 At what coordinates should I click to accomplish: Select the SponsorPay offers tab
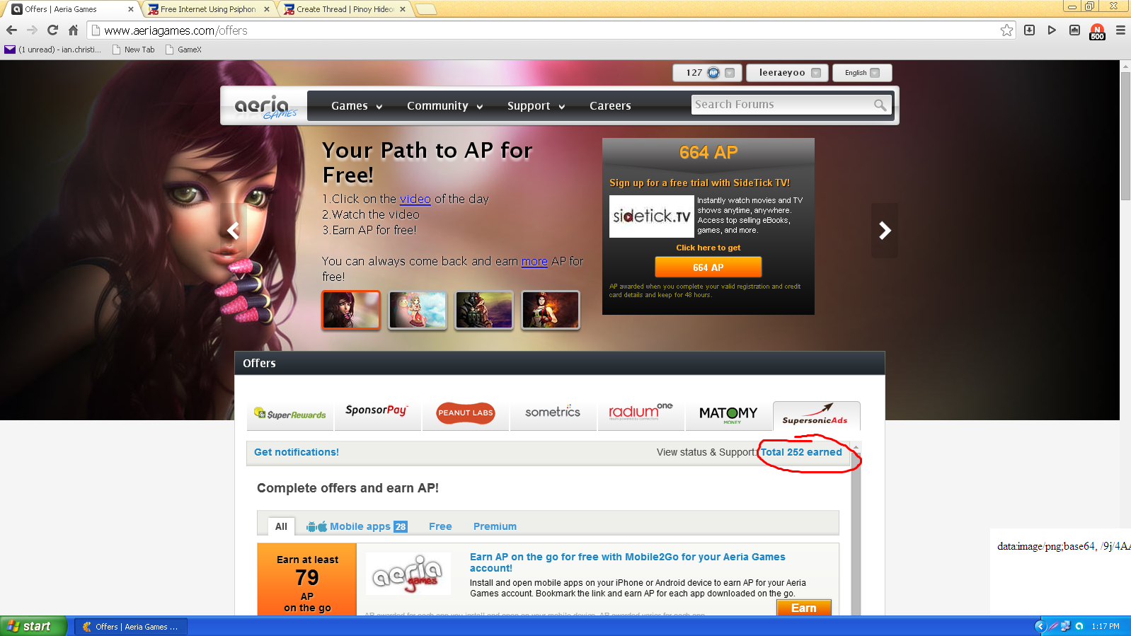[x=377, y=415]
